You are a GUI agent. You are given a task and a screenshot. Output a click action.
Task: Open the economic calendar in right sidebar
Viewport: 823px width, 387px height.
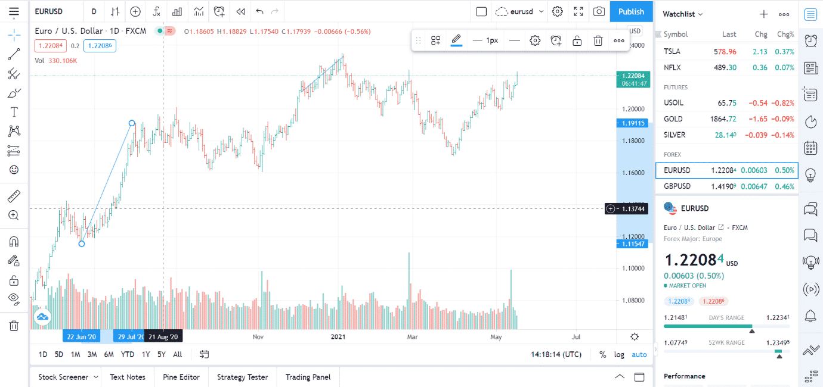(810, 147)
